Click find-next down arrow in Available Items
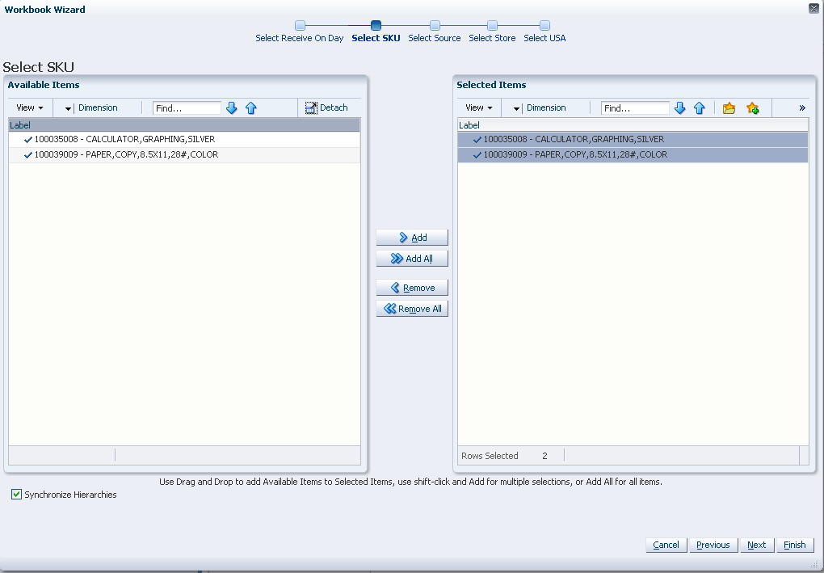824x573 pixels. 231,107
